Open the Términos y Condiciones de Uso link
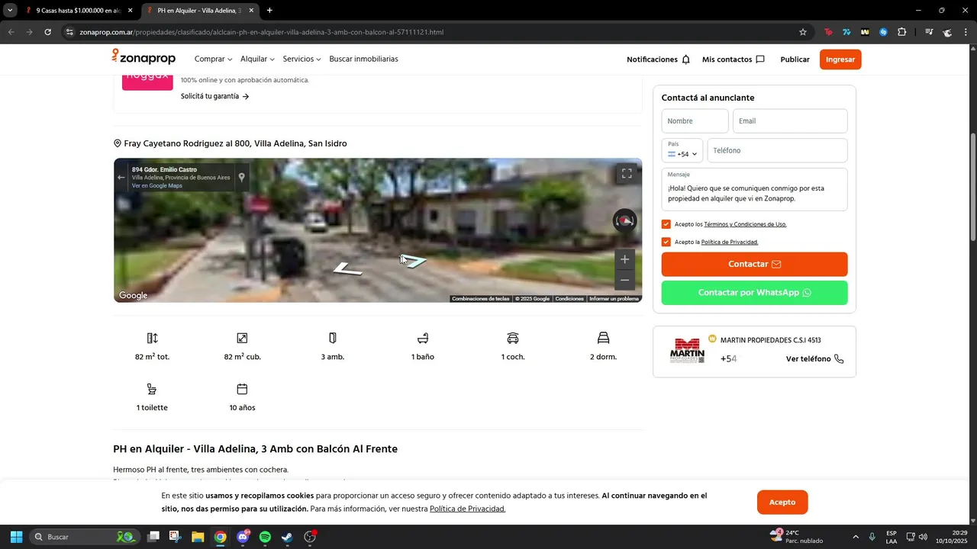 pyautogui.click(x=745, y=224)
